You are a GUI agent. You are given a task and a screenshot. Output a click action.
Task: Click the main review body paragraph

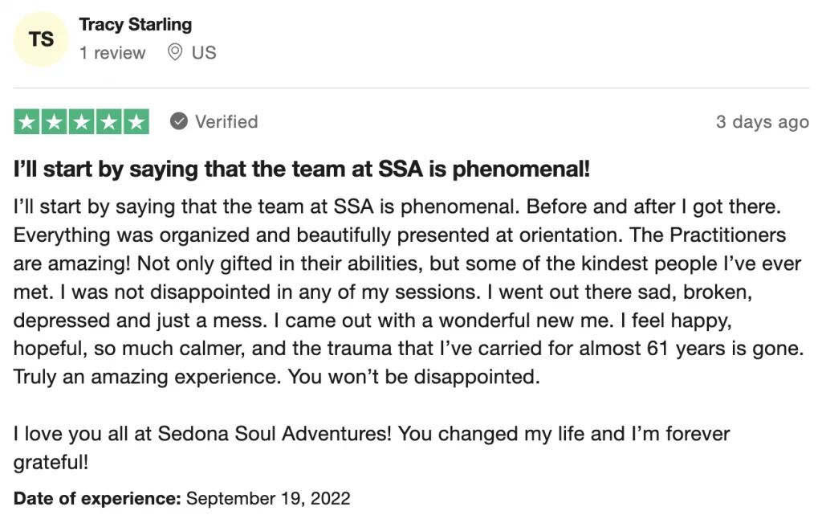(401, 291)
